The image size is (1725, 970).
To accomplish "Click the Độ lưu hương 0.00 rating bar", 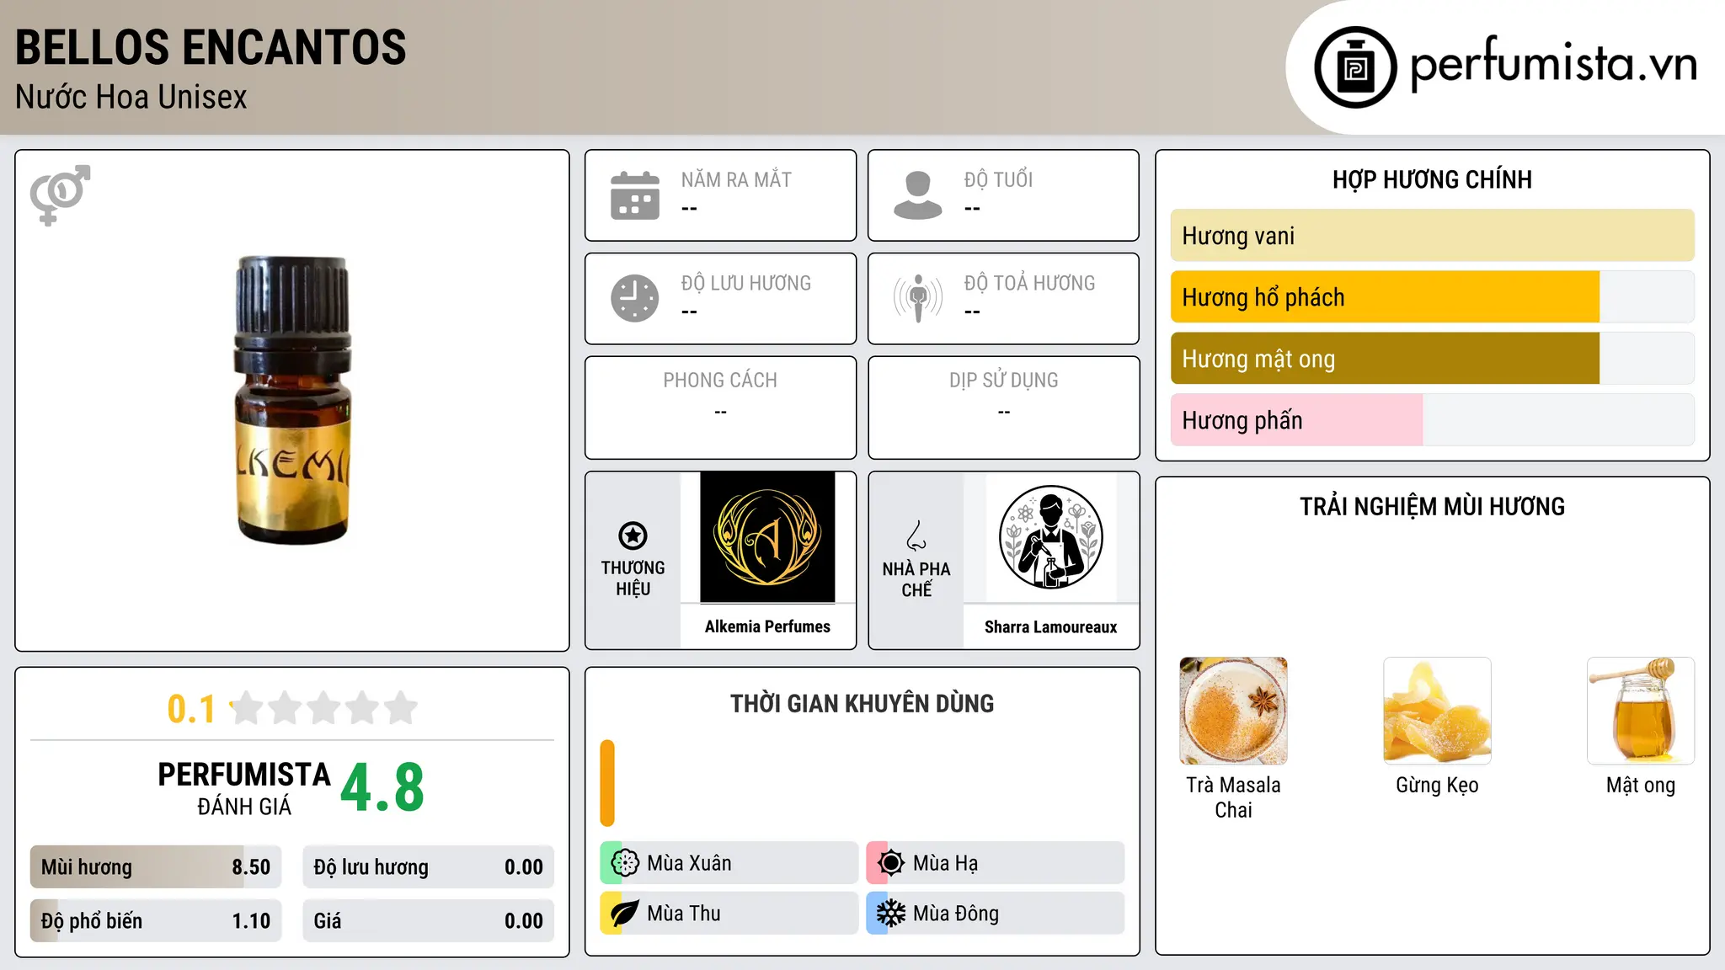I will pos(428,867).
